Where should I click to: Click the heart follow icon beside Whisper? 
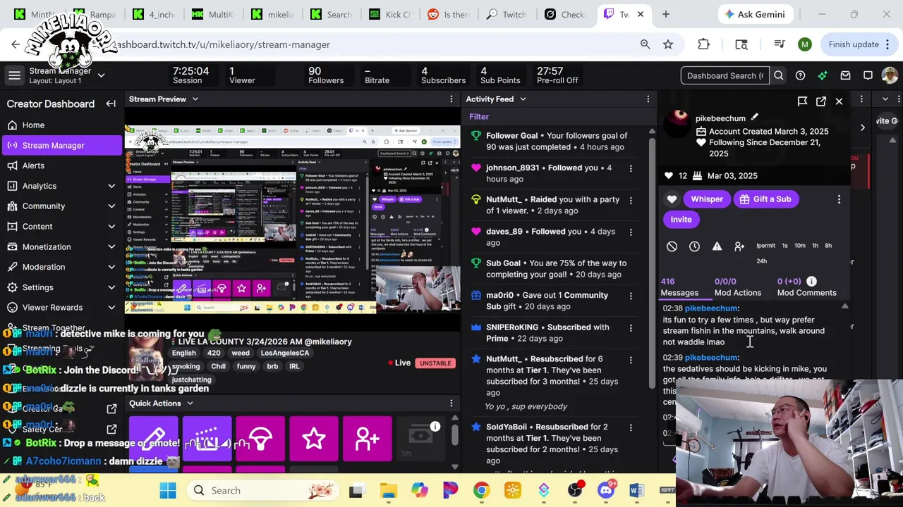point(672,199)
